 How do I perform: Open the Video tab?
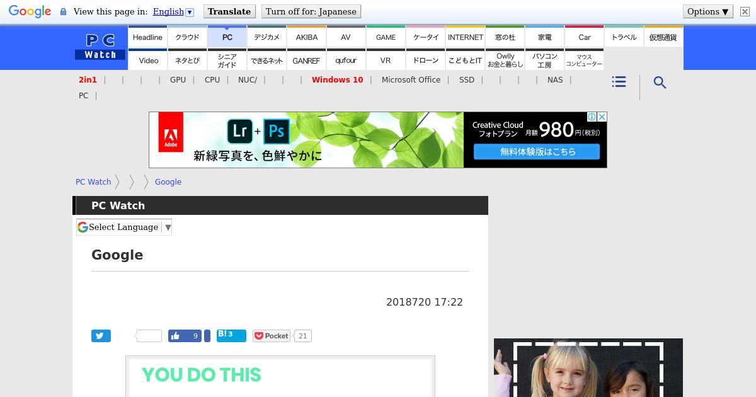(x=147, y=60)
